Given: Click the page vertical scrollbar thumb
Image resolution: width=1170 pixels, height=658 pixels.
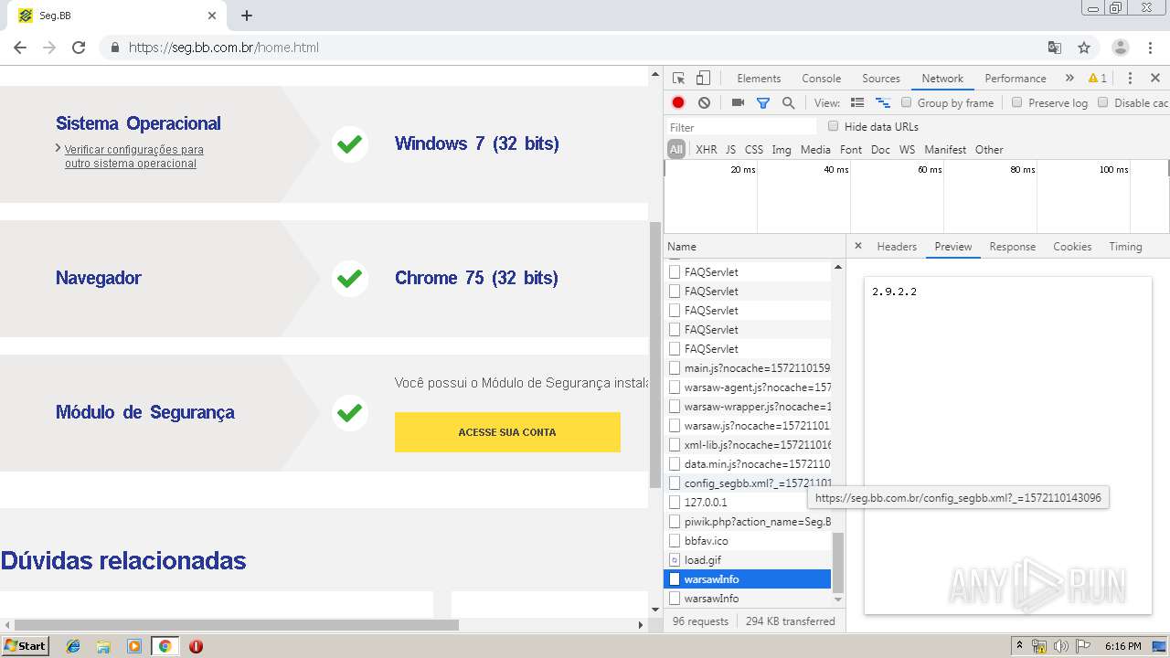Looking at the screenshot, I should point(654,354).
